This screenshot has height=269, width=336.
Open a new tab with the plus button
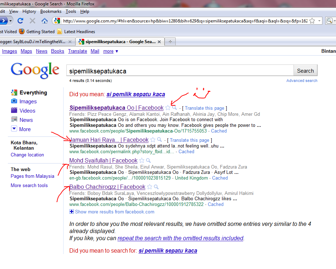click(170, 41)
